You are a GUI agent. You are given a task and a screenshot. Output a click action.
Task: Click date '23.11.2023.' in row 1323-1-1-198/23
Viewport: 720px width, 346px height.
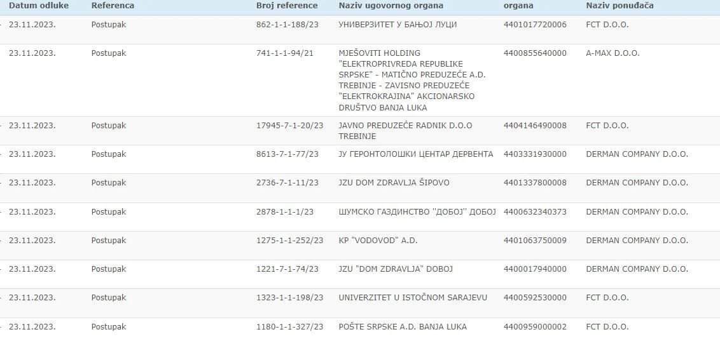[x=32, y=297]
